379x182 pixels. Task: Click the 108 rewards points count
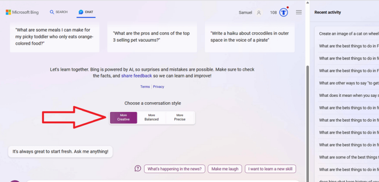click(x=273, y=13)
